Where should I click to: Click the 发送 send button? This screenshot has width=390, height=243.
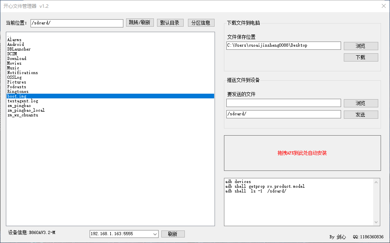click(x=361, y=114)
